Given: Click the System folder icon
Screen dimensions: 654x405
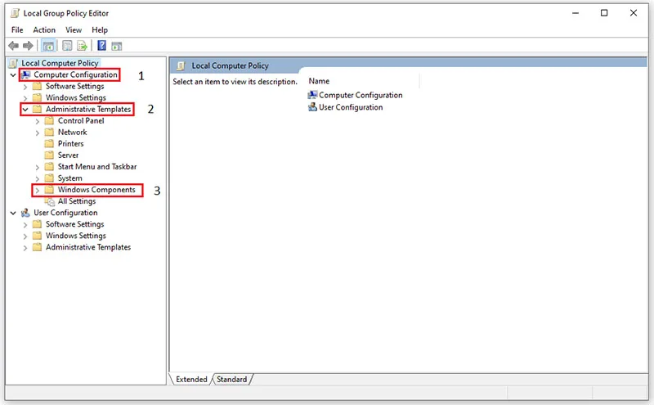Looking at the screenshot, I should (49, 178).
